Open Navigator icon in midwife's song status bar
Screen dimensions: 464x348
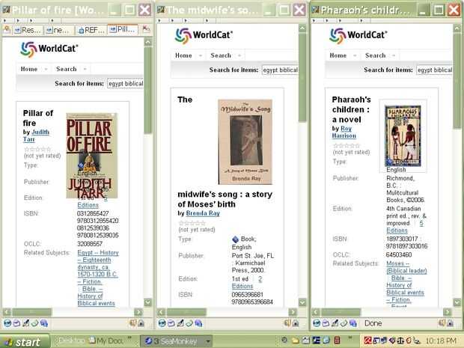[x=162, y=323]
